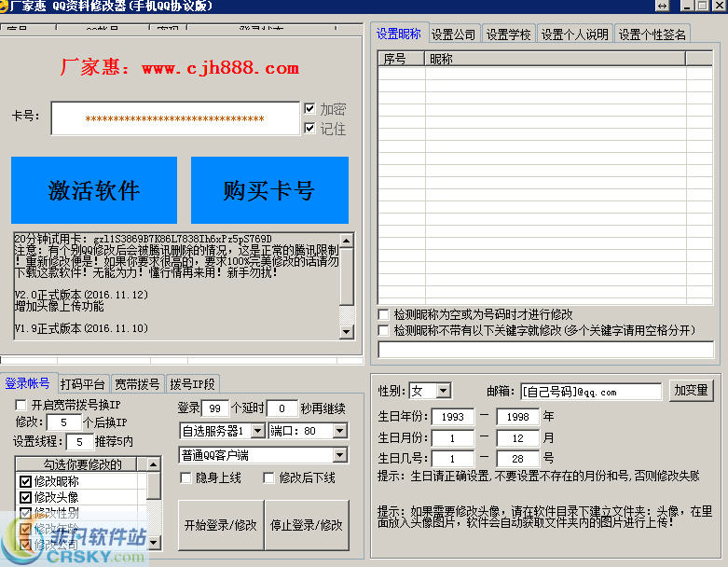Click the 昵称 column header
The width and height of the screenshot is (728, 567).
click(x=555, y=59)
